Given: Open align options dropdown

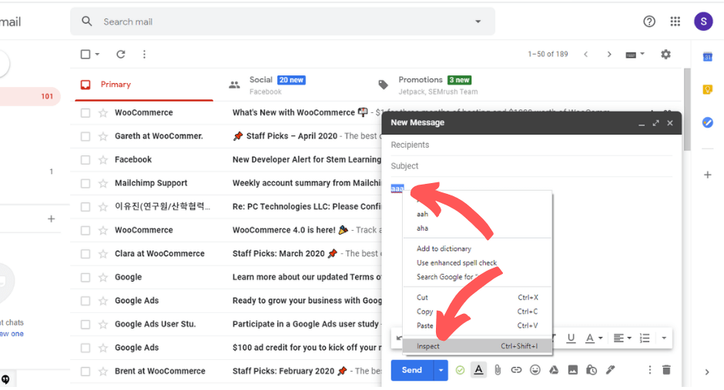Looking at the screenshot, I should tap(622, 338).
